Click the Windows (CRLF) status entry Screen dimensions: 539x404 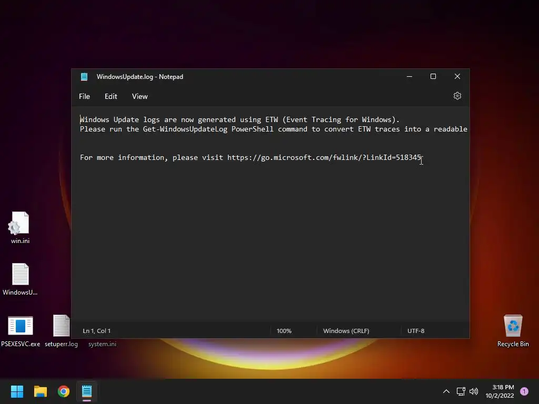346,331
